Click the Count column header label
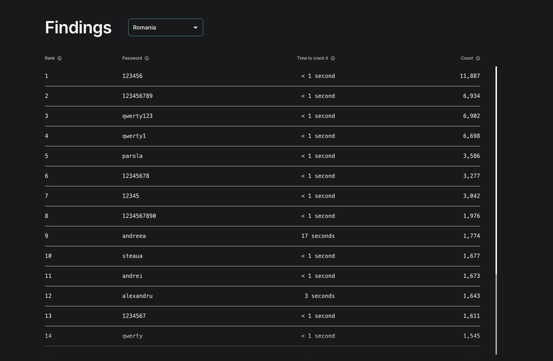 click(x=467, y=58)
